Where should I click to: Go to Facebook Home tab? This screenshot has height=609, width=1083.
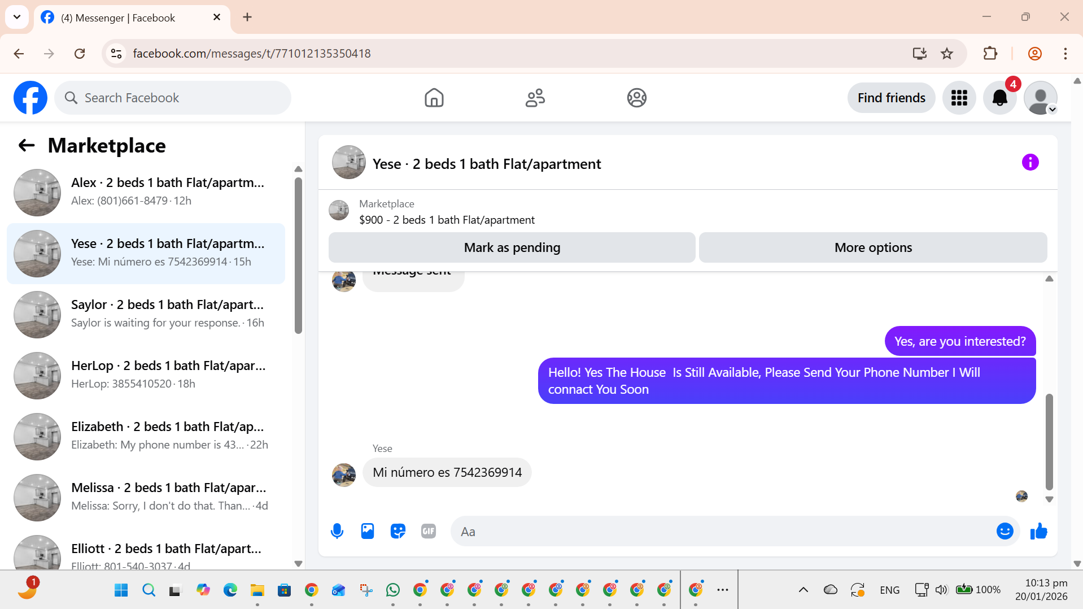pos(434,98)
